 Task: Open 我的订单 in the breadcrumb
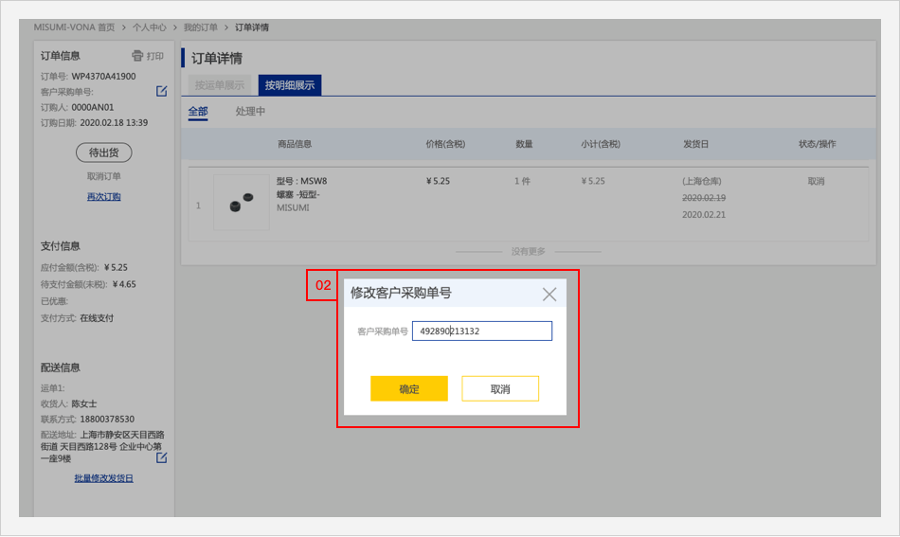coord(200,27)
